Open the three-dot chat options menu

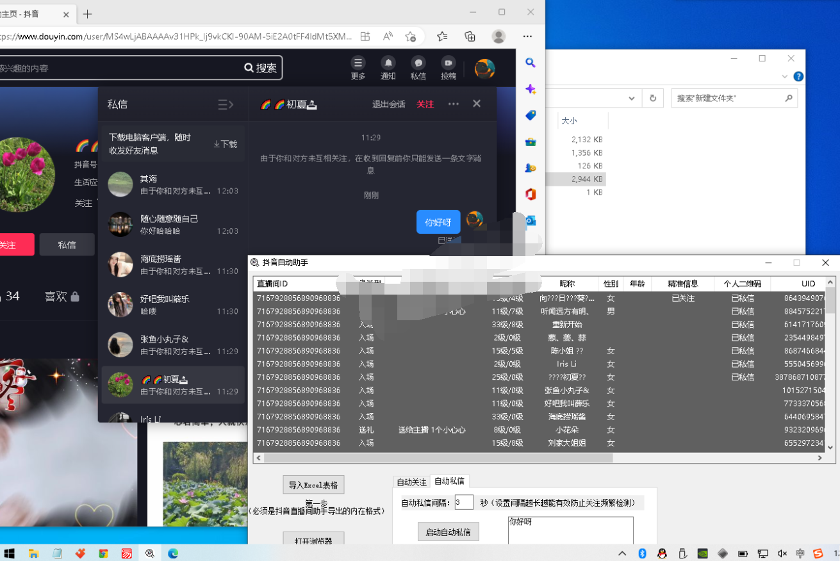[454, 104]
